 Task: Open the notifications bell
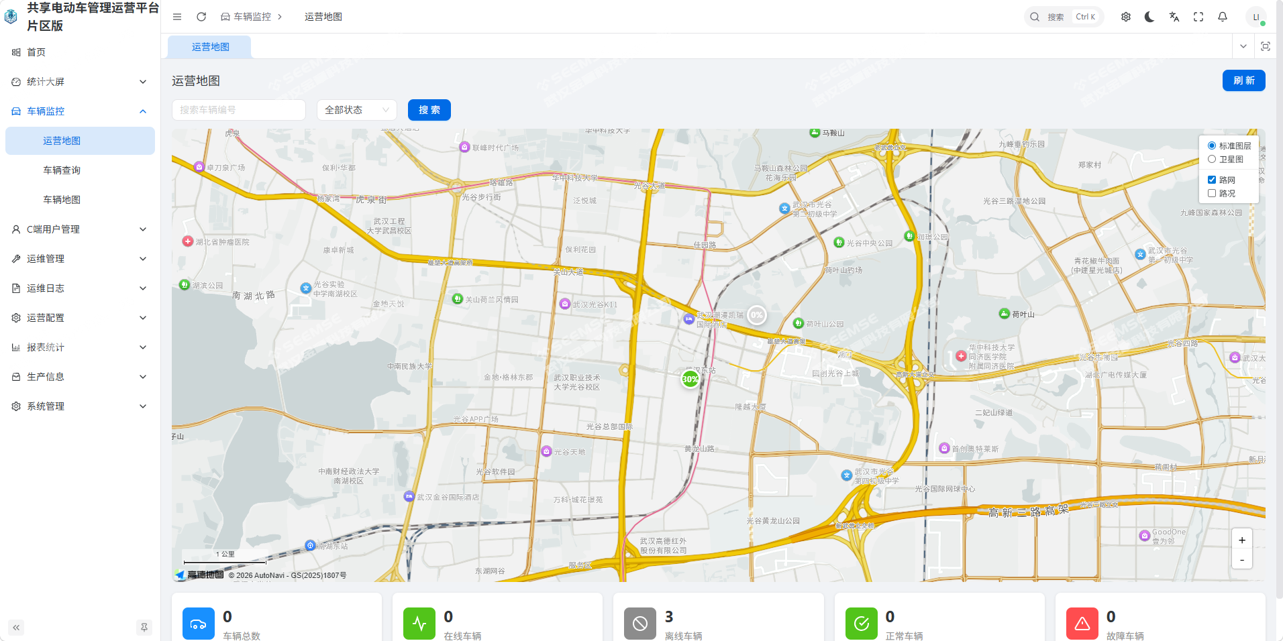point(1223,17)
